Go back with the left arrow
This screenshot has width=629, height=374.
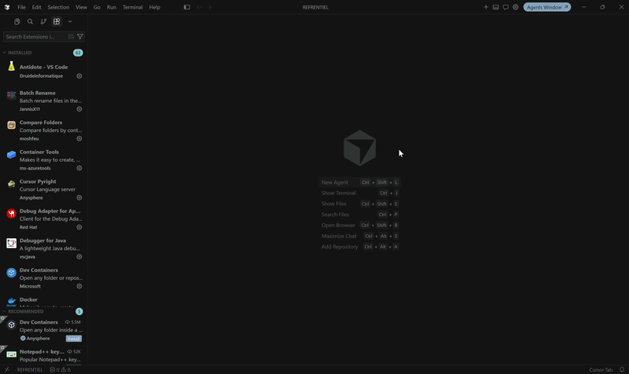[x=199, y=7]
